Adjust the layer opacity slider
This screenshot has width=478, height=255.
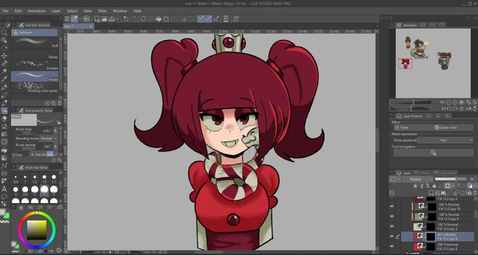(451, 179)
